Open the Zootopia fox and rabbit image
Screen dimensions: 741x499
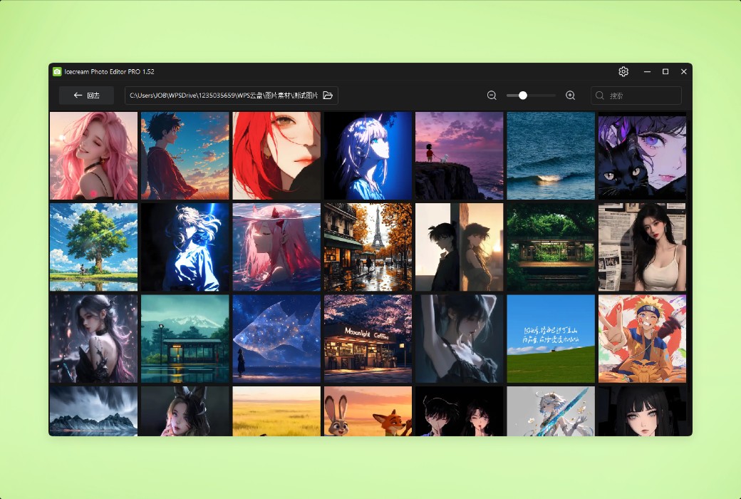coord(368,411)
